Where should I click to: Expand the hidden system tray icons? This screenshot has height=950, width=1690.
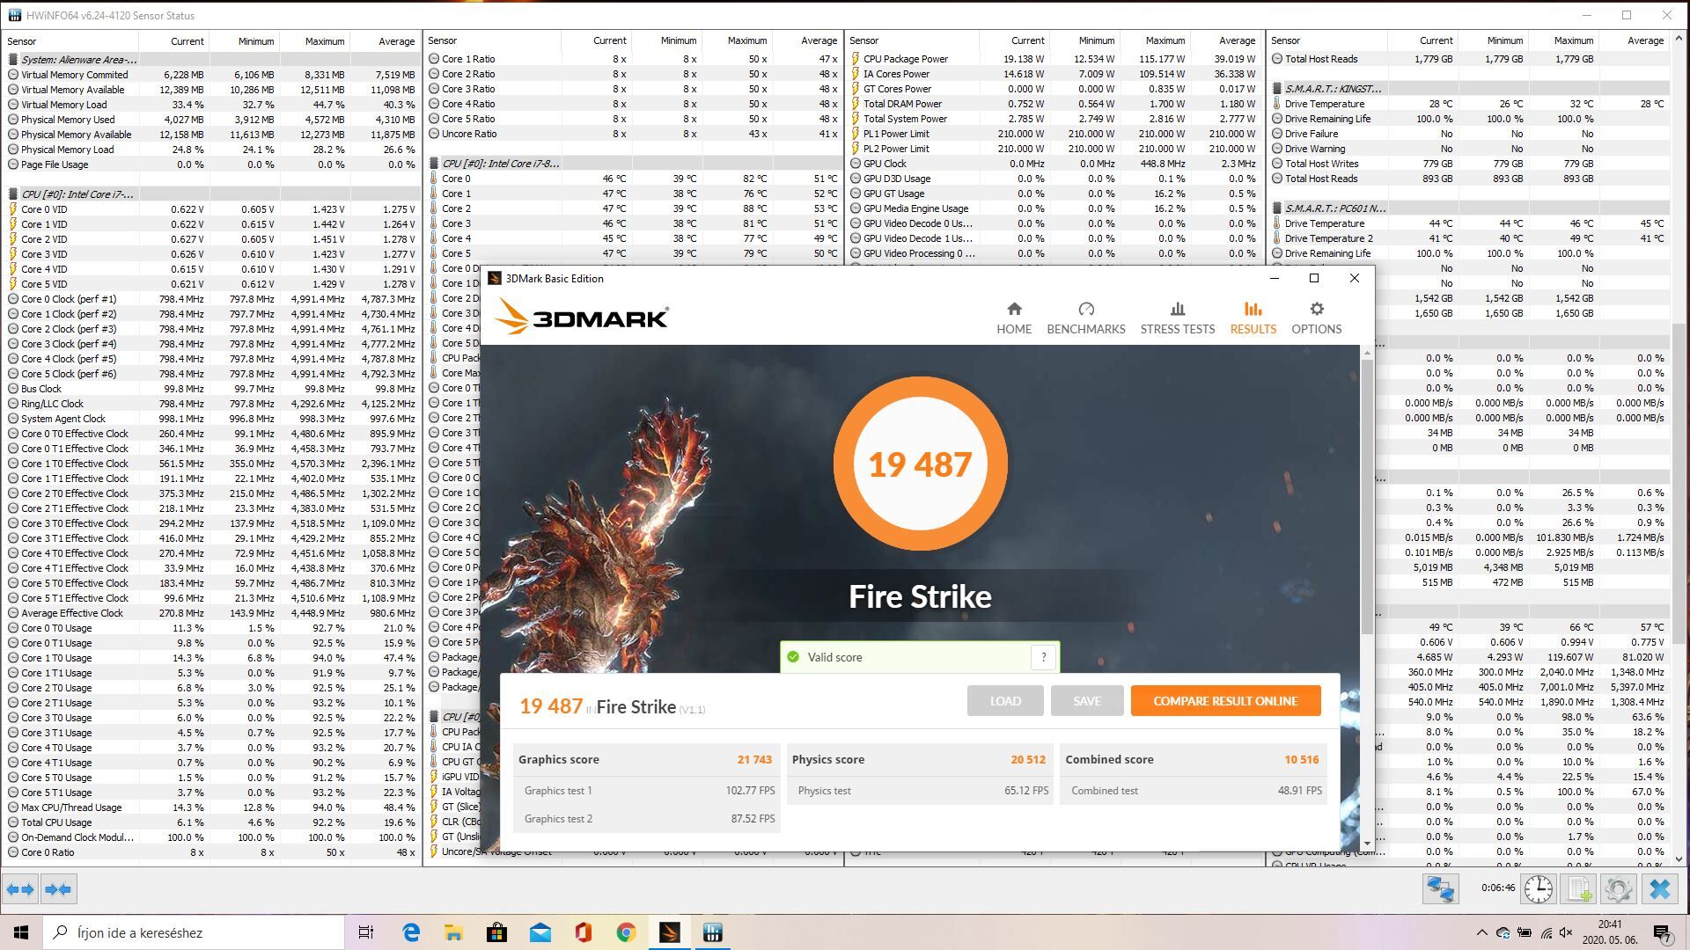pyautogui.click(x=1481, y=932)
